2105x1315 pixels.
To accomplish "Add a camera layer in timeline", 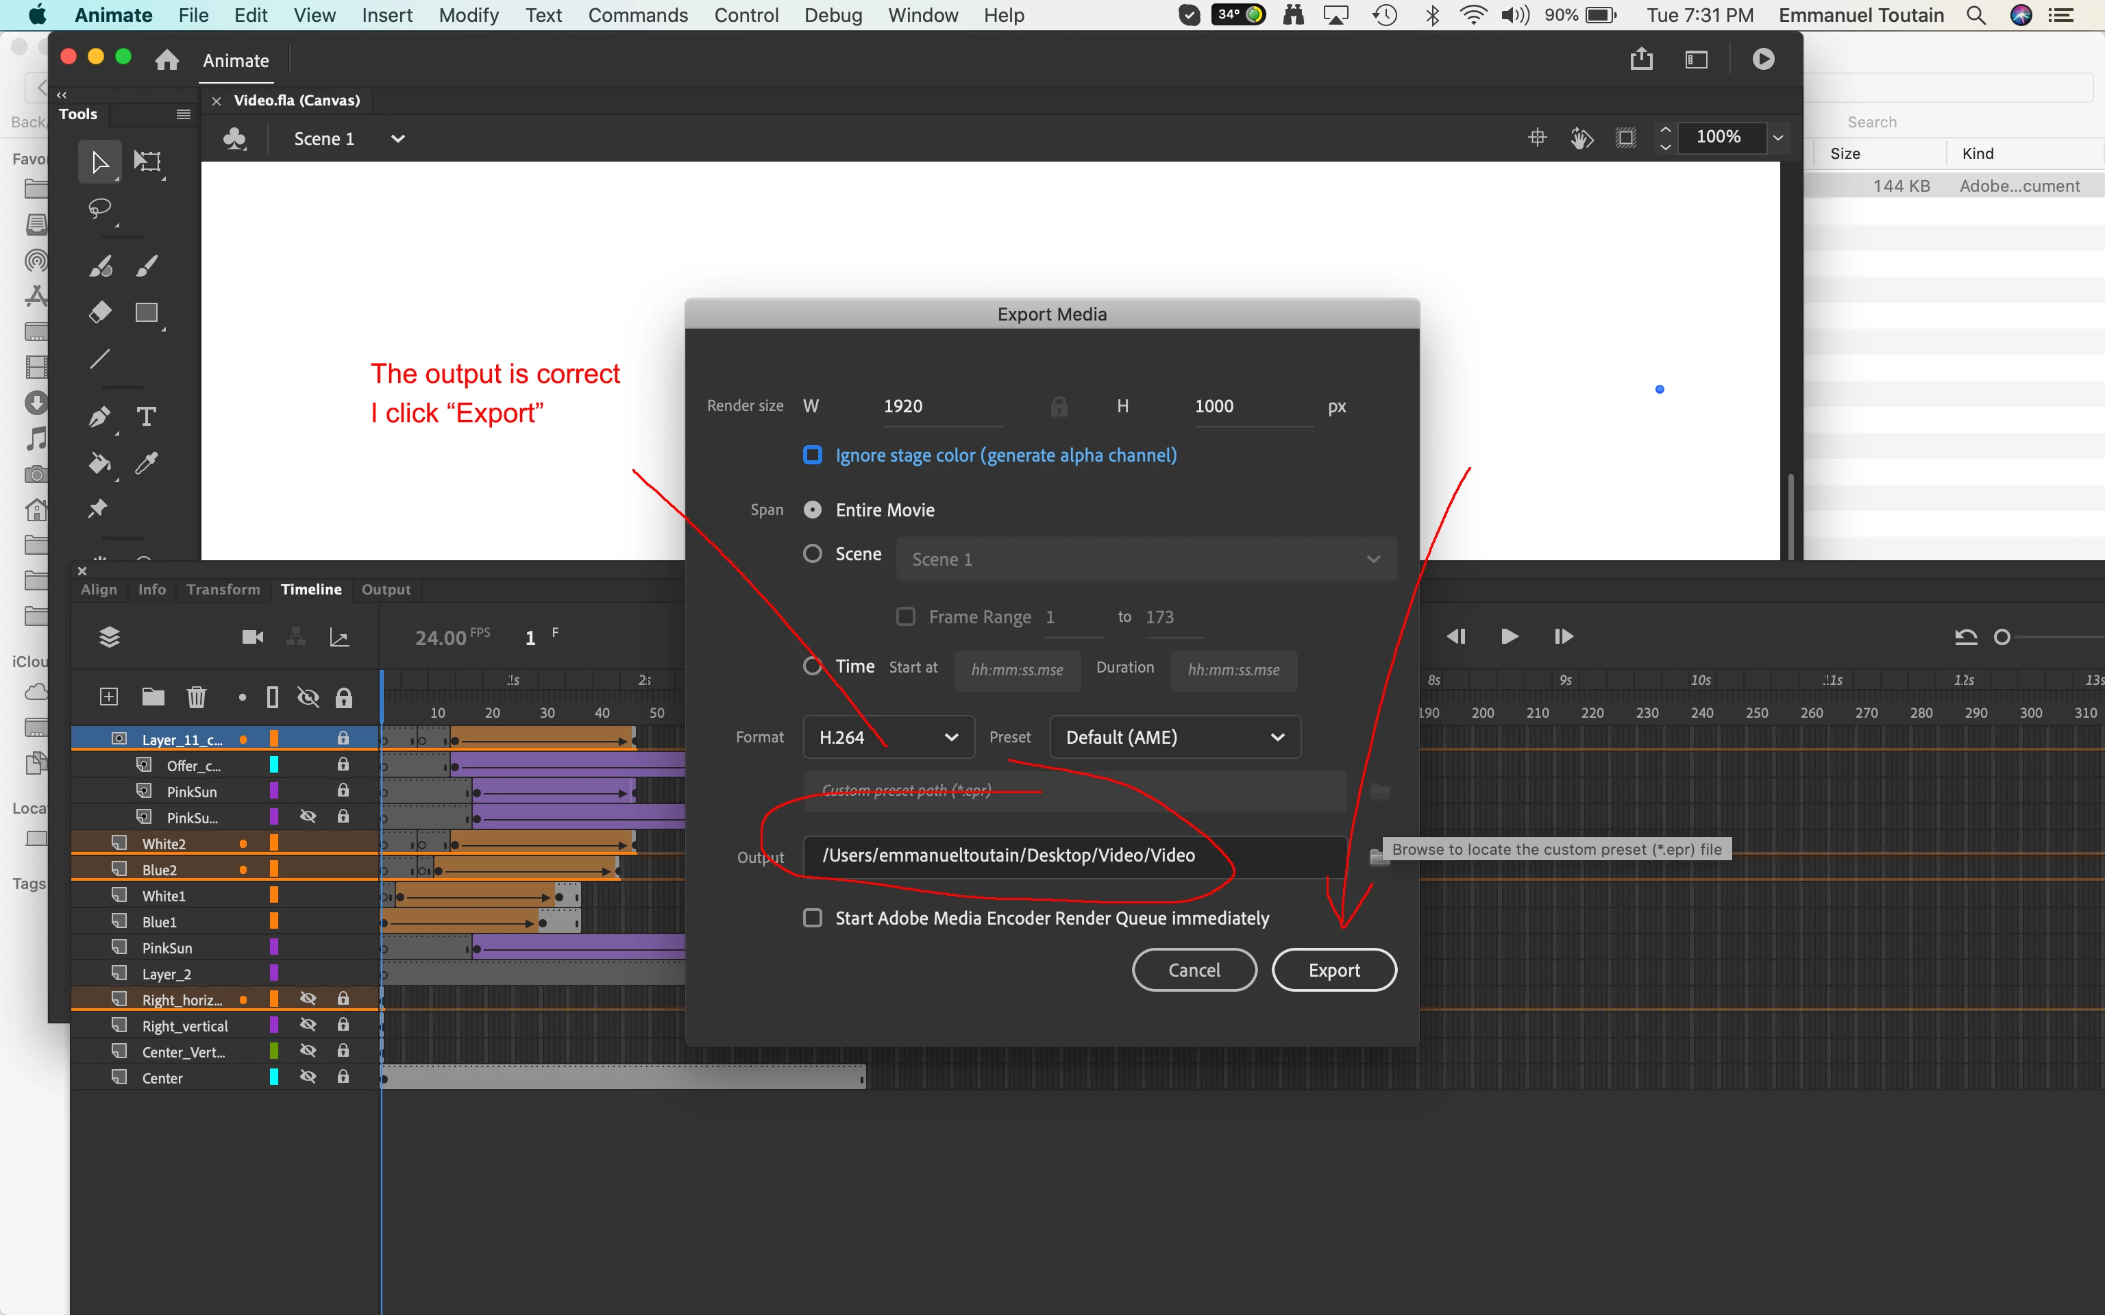I will click(252, 638).
